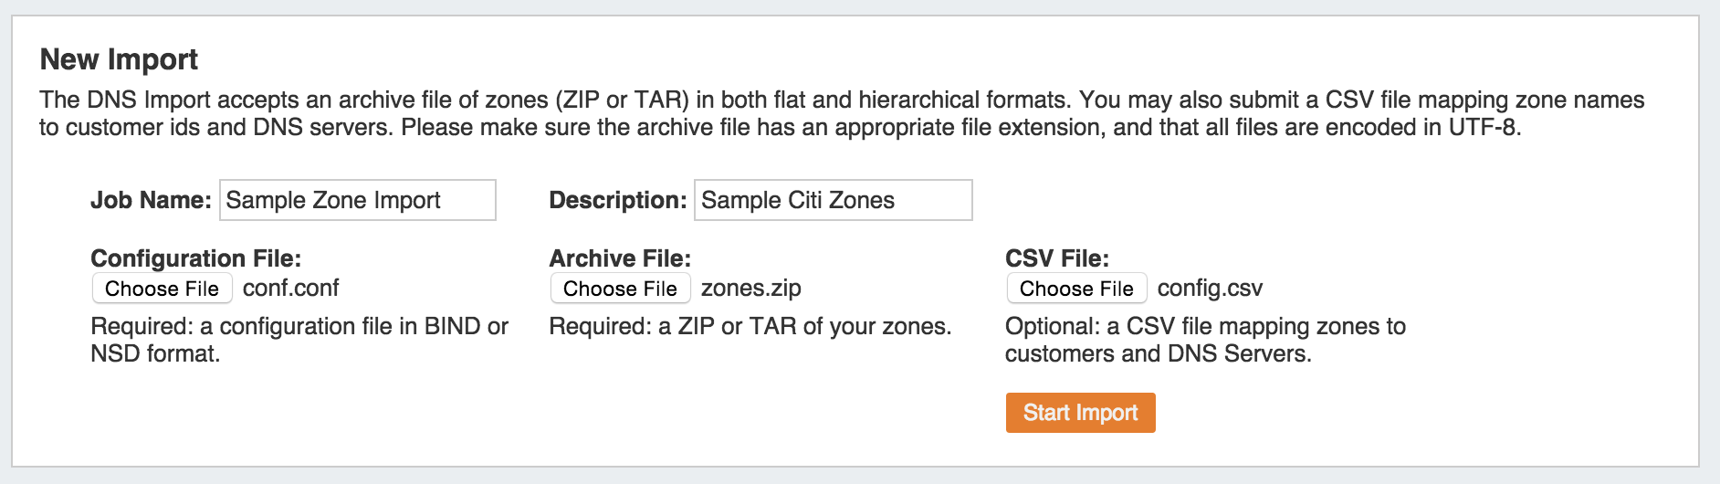
Task: Click the zones.zip selected file name
Action: point(750,289)
